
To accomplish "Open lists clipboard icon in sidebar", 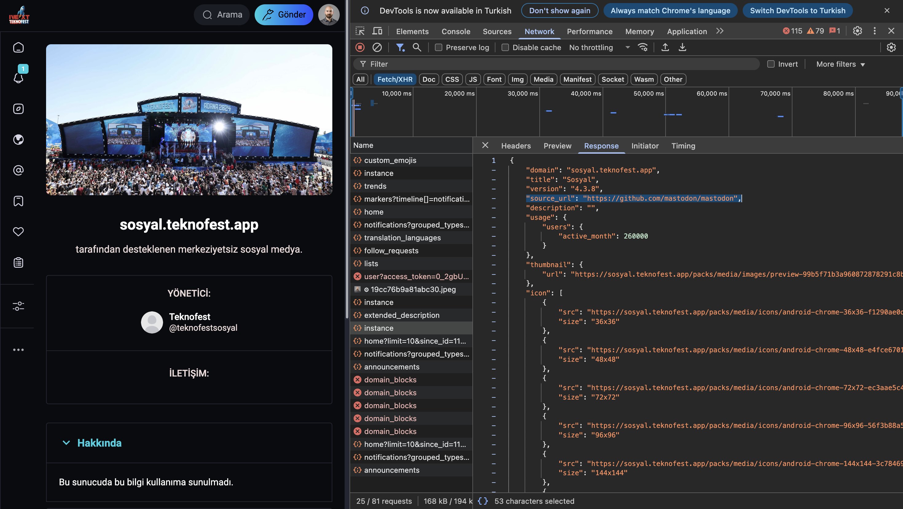I will click(x=18, y=262).
